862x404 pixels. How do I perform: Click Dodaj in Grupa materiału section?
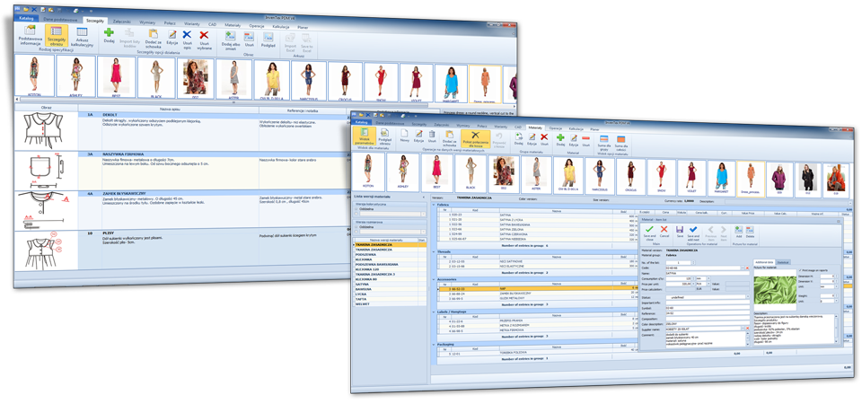point(519,138)
